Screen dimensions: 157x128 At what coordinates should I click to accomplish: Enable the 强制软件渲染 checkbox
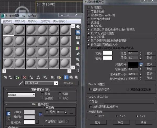[91, 89]
